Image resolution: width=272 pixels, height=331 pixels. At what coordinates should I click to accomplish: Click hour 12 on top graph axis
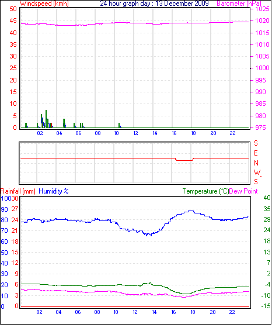click(x=135, y=133)
